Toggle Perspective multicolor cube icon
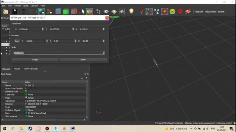Screen dimensions: 236x132 pyautogui.click(x=89, y=11)
